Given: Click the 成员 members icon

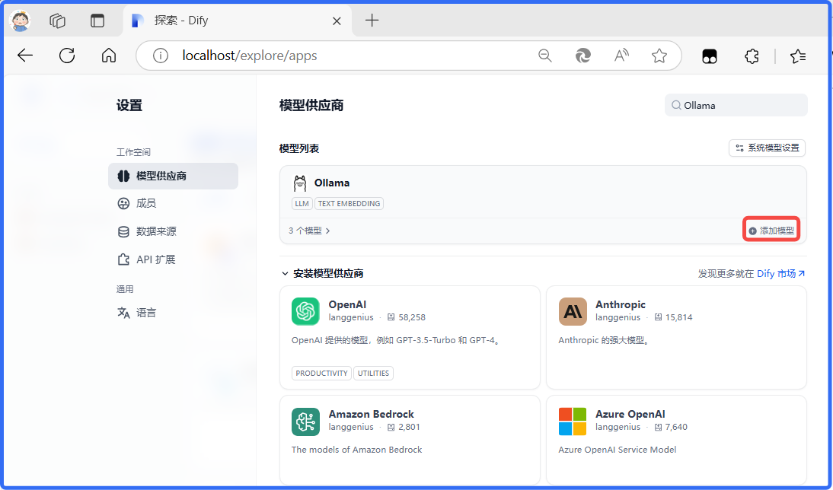Looking at the screenshot, I should pos(123,203).
